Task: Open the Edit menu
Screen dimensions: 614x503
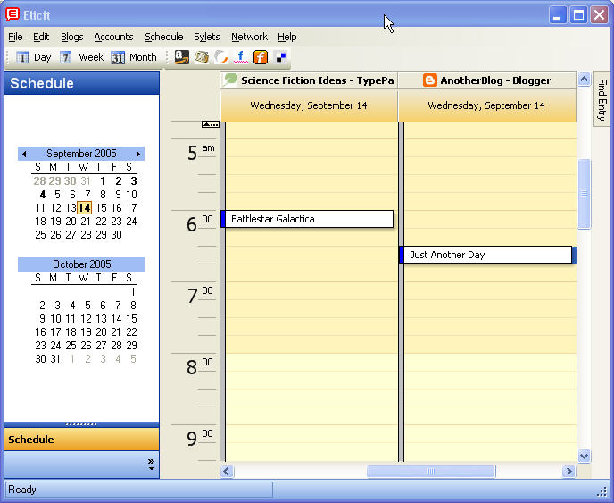Action: click(x=41, y=37)
